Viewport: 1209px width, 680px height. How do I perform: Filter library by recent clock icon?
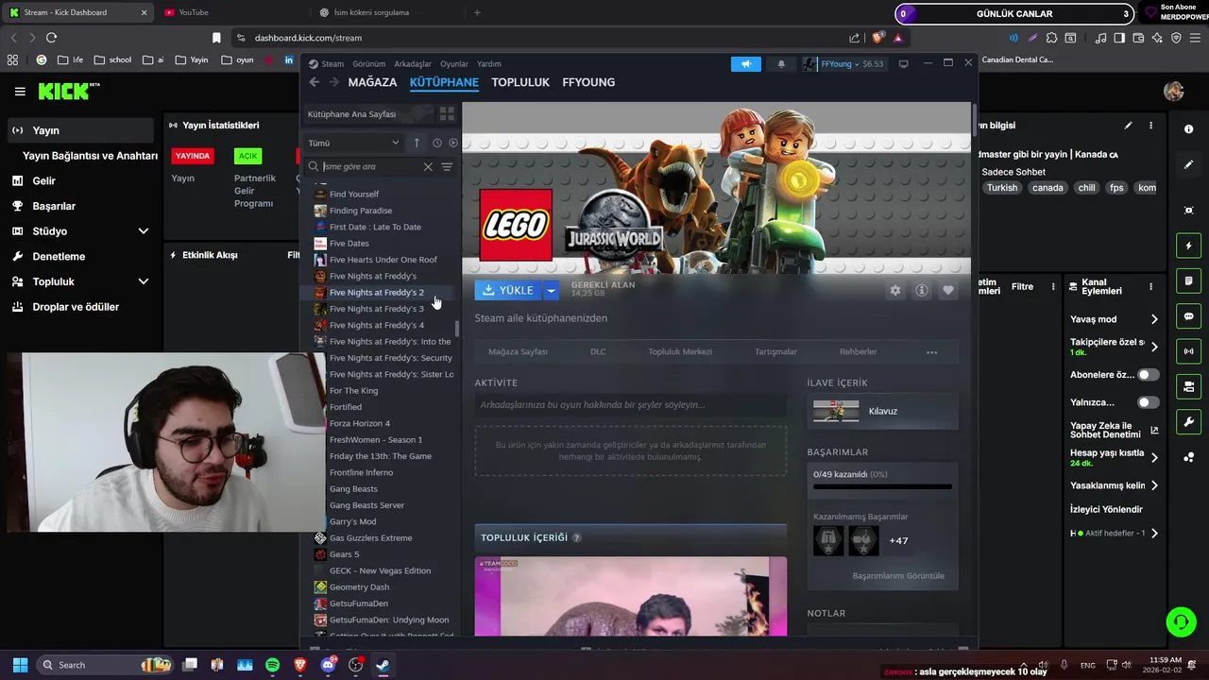pyautogui.click(x=436, y=143)
